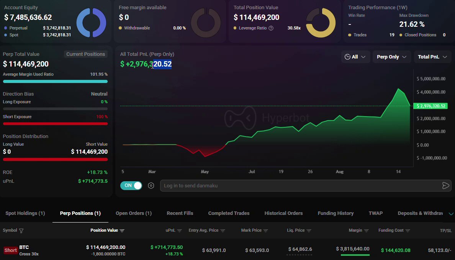This screenshot has height=260, width=455.
Task: Switch to Spot Holdings tab
Action: pyautogui.click(x=25, y=213)
